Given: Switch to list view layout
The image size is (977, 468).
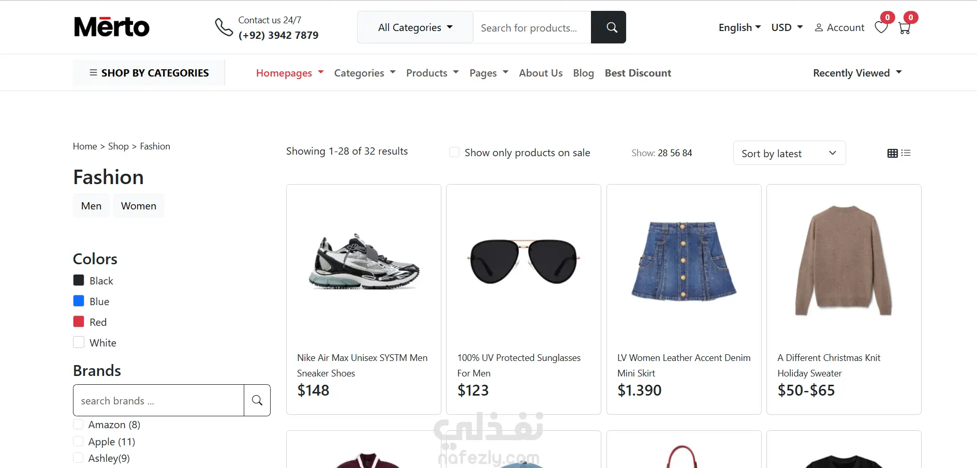Looking at the screenshot, I should 906,153.
